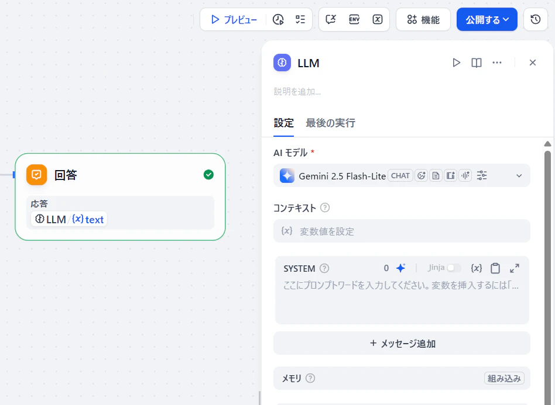The height and width of the screenshot is (405, 555).
Task: Click the CHAT badge on model selector
Action: coord(400,176)
